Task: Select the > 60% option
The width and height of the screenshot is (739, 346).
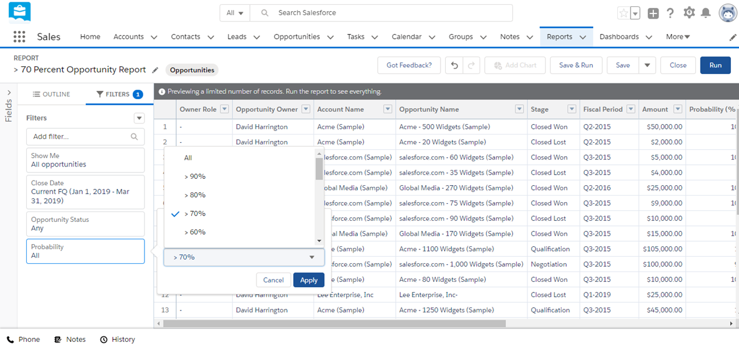Action: pyautogui.click(x=240, y=232)
